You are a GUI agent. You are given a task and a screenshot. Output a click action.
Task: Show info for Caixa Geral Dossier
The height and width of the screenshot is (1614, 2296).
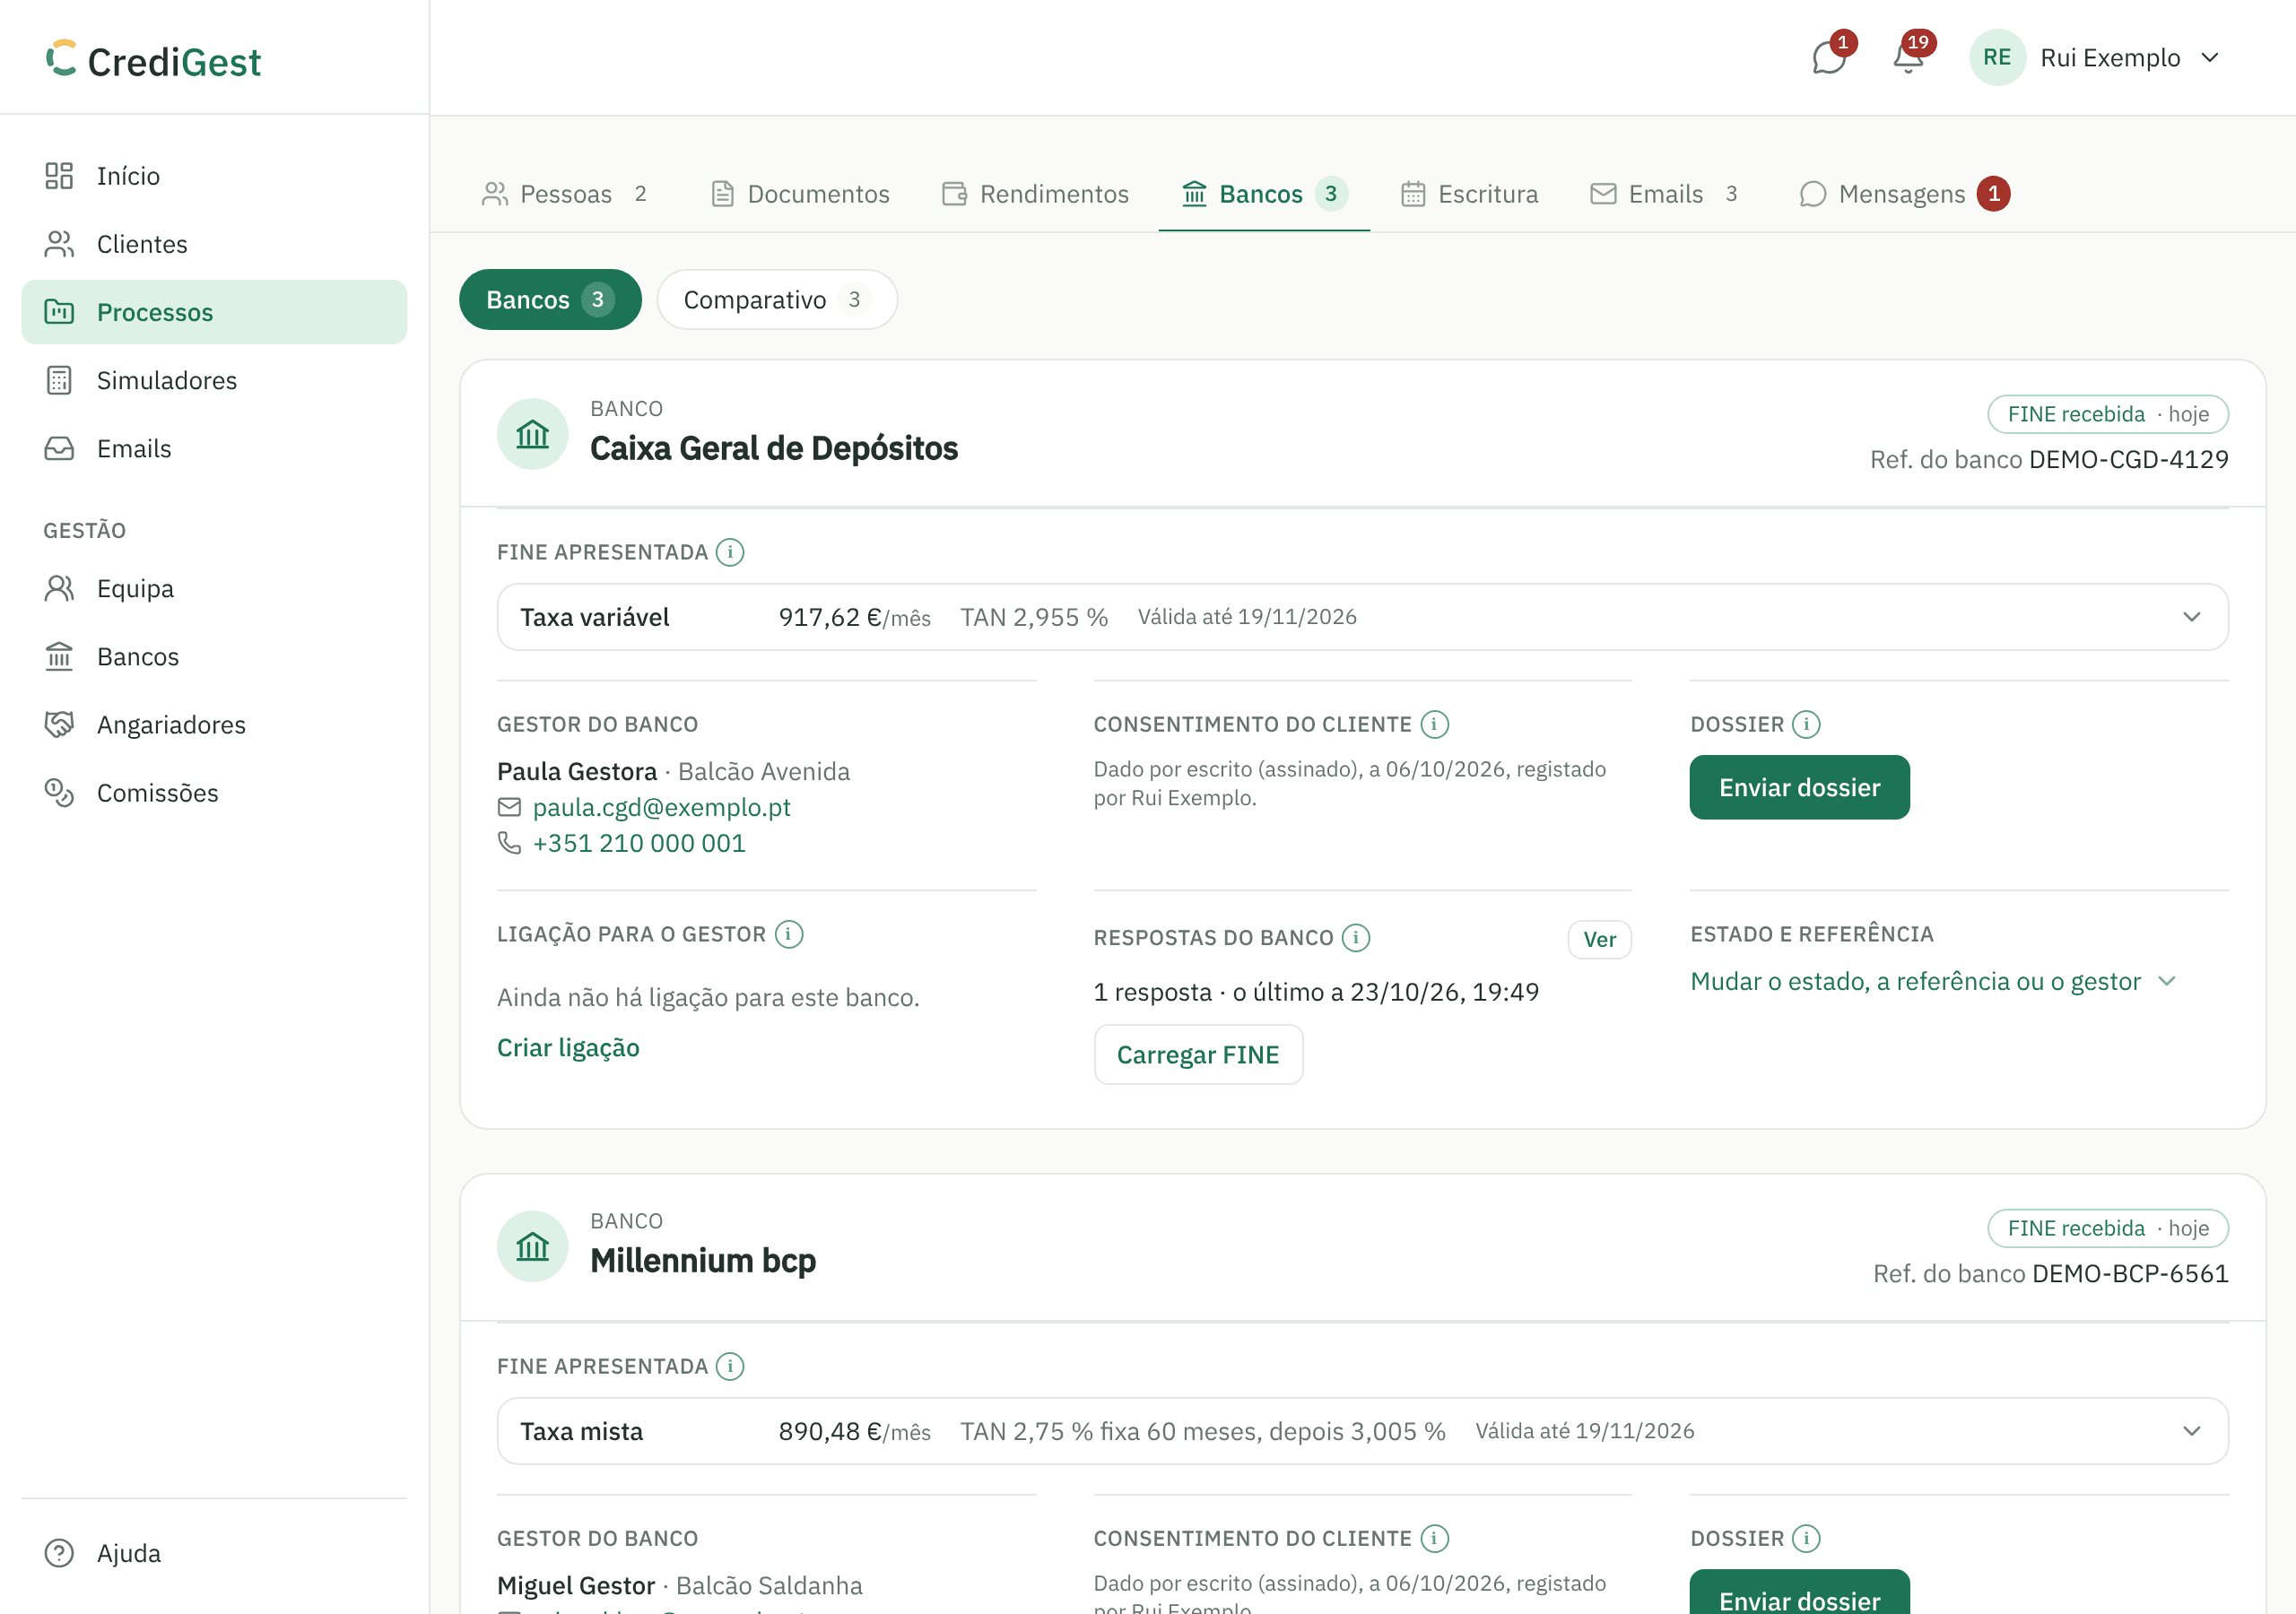pyautogui.click(x=1806, y=724)
